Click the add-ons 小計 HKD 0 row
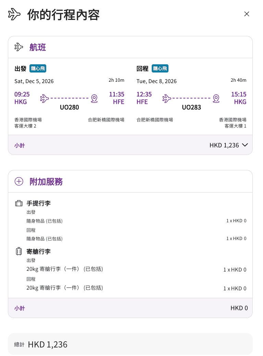 click(x=130, y=308)
